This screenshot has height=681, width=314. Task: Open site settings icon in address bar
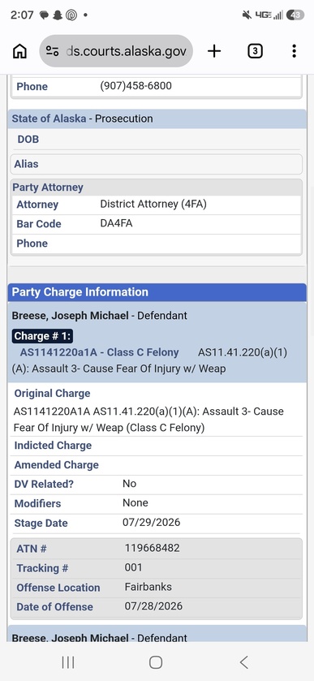pos(53,51)
